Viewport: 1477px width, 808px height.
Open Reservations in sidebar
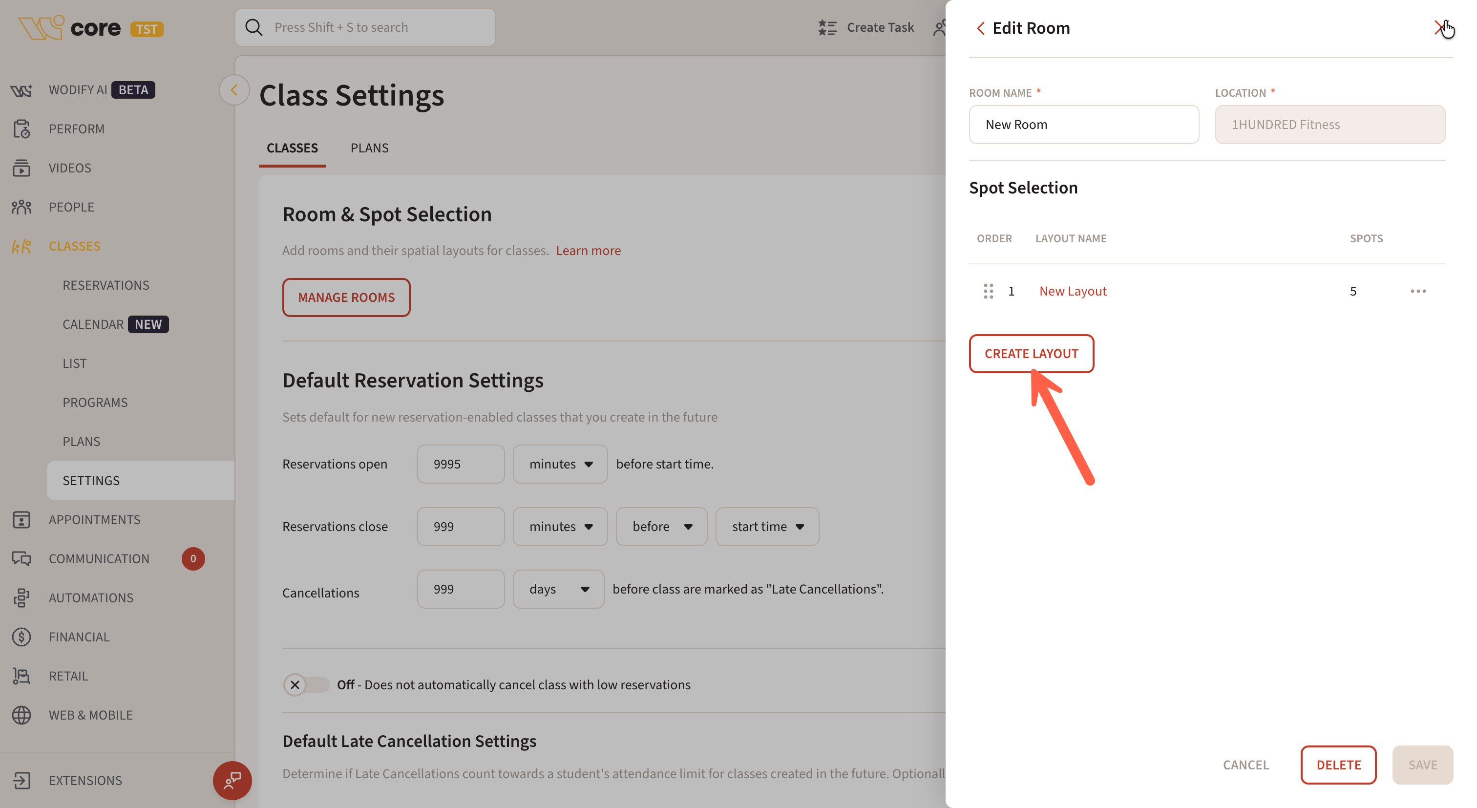(105, 285)
